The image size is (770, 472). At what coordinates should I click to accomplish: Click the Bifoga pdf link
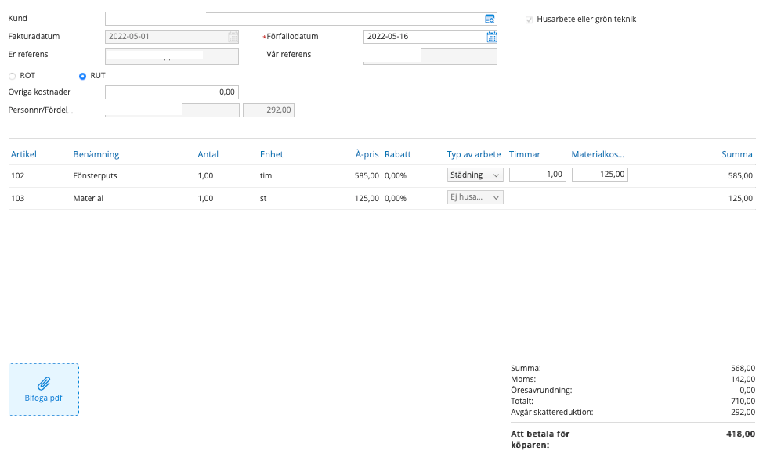click(44, 398)
